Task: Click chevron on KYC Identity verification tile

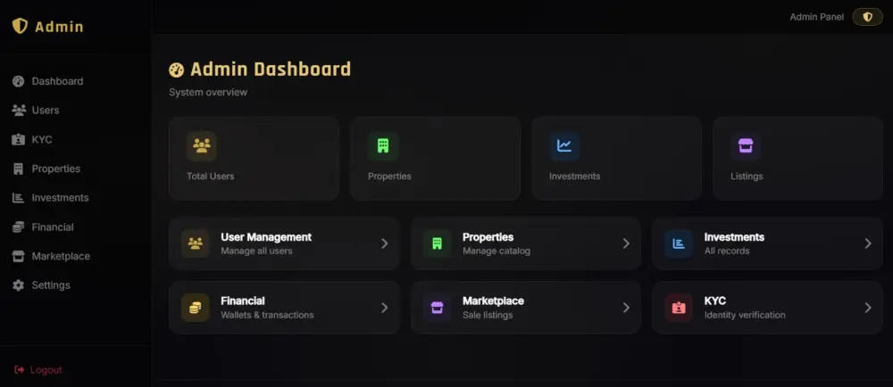Action: tap(868, 308)
